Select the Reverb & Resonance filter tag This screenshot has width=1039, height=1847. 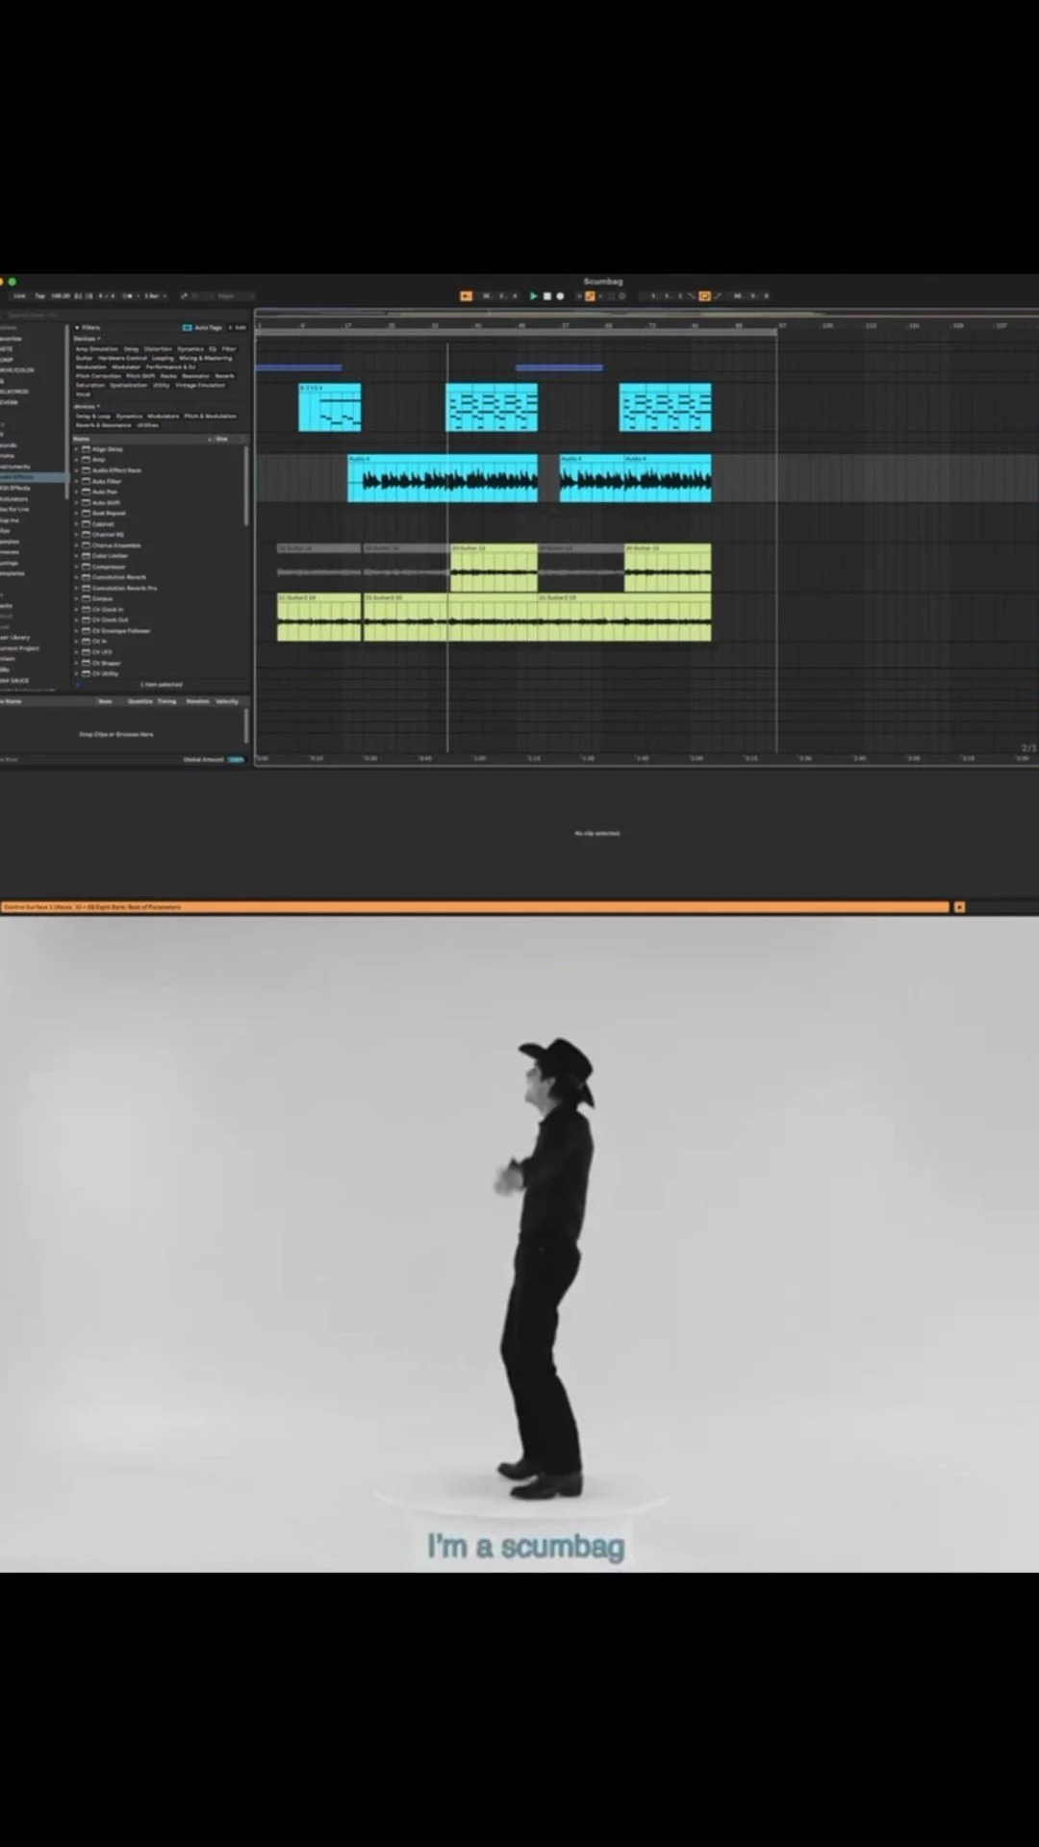coord(103,425)
